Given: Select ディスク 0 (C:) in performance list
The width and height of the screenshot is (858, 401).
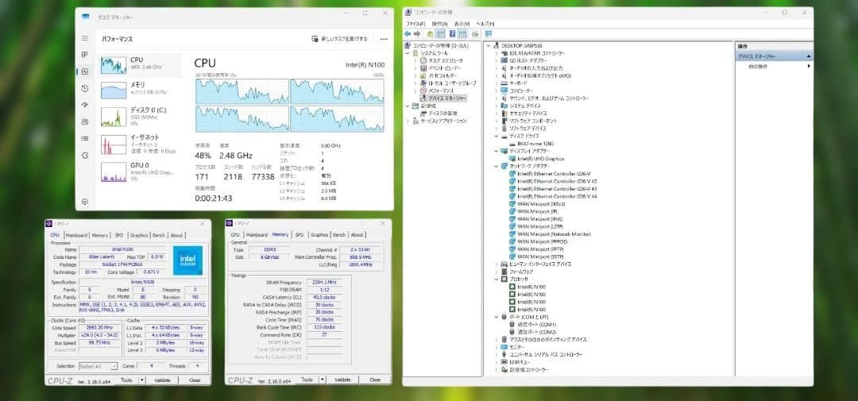Looking at the screenshot, I should pos(140,116).
